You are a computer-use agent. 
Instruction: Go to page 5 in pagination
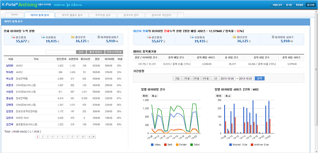point(57,137)
